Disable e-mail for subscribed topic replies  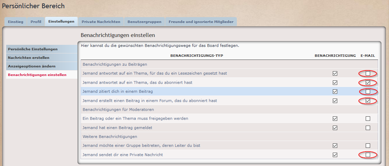tap(368, 82)
